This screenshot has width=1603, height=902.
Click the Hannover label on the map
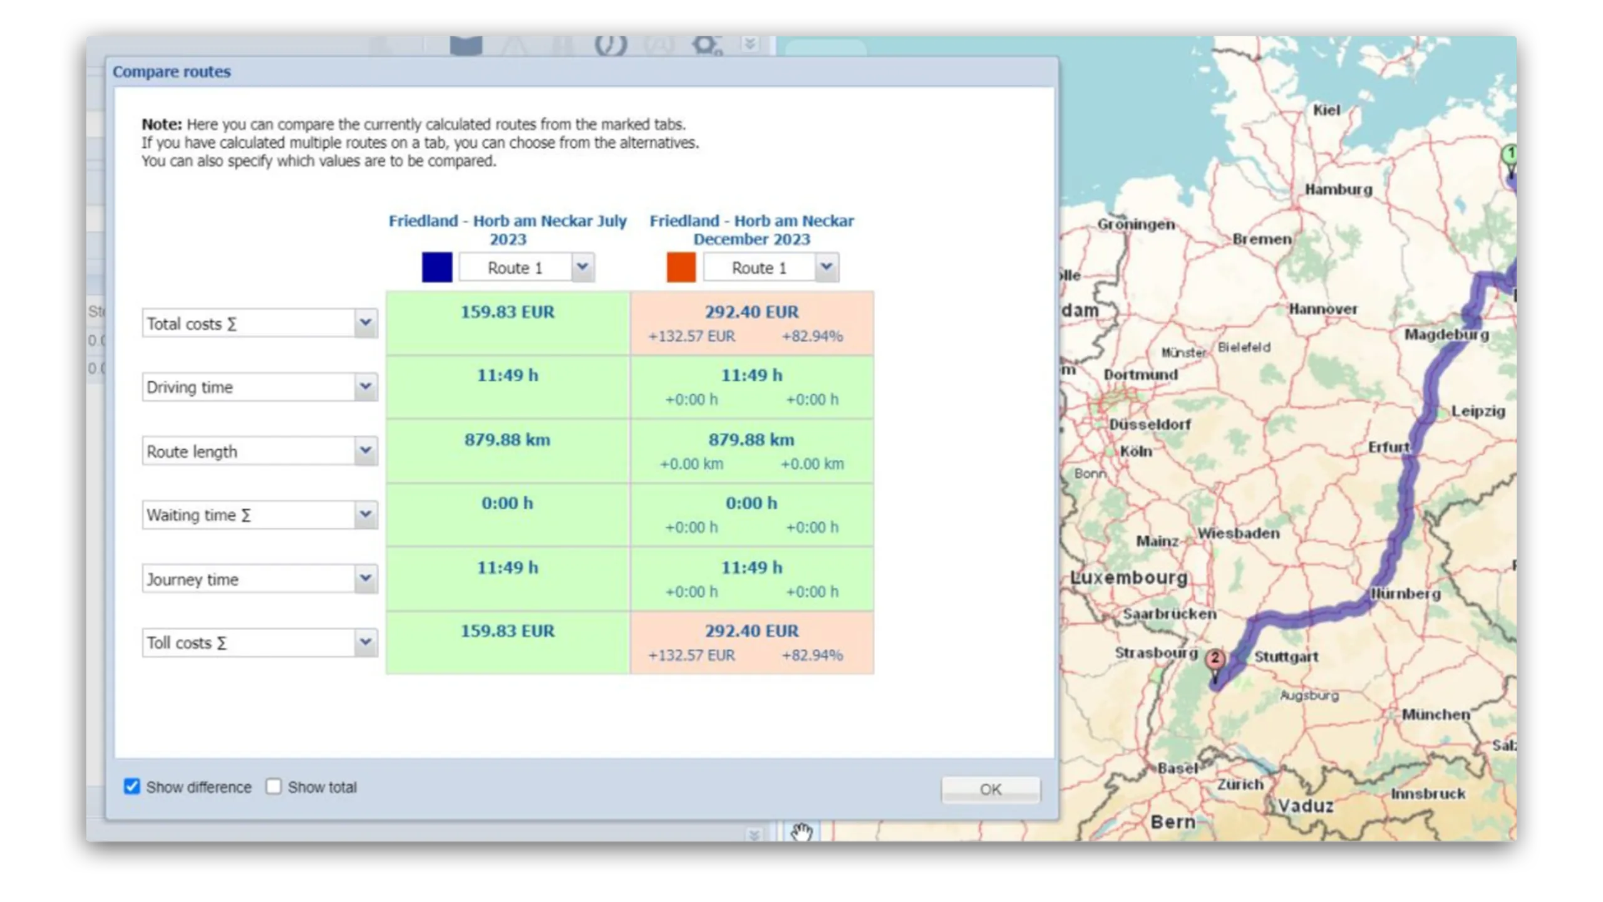point(1323,309)
